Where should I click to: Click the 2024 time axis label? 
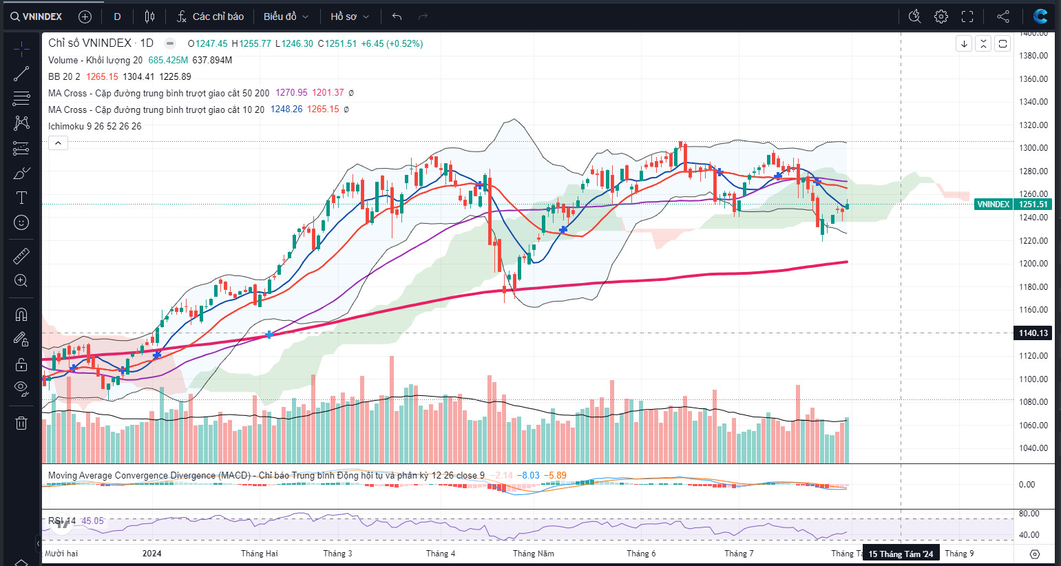[x=152, y=554]
